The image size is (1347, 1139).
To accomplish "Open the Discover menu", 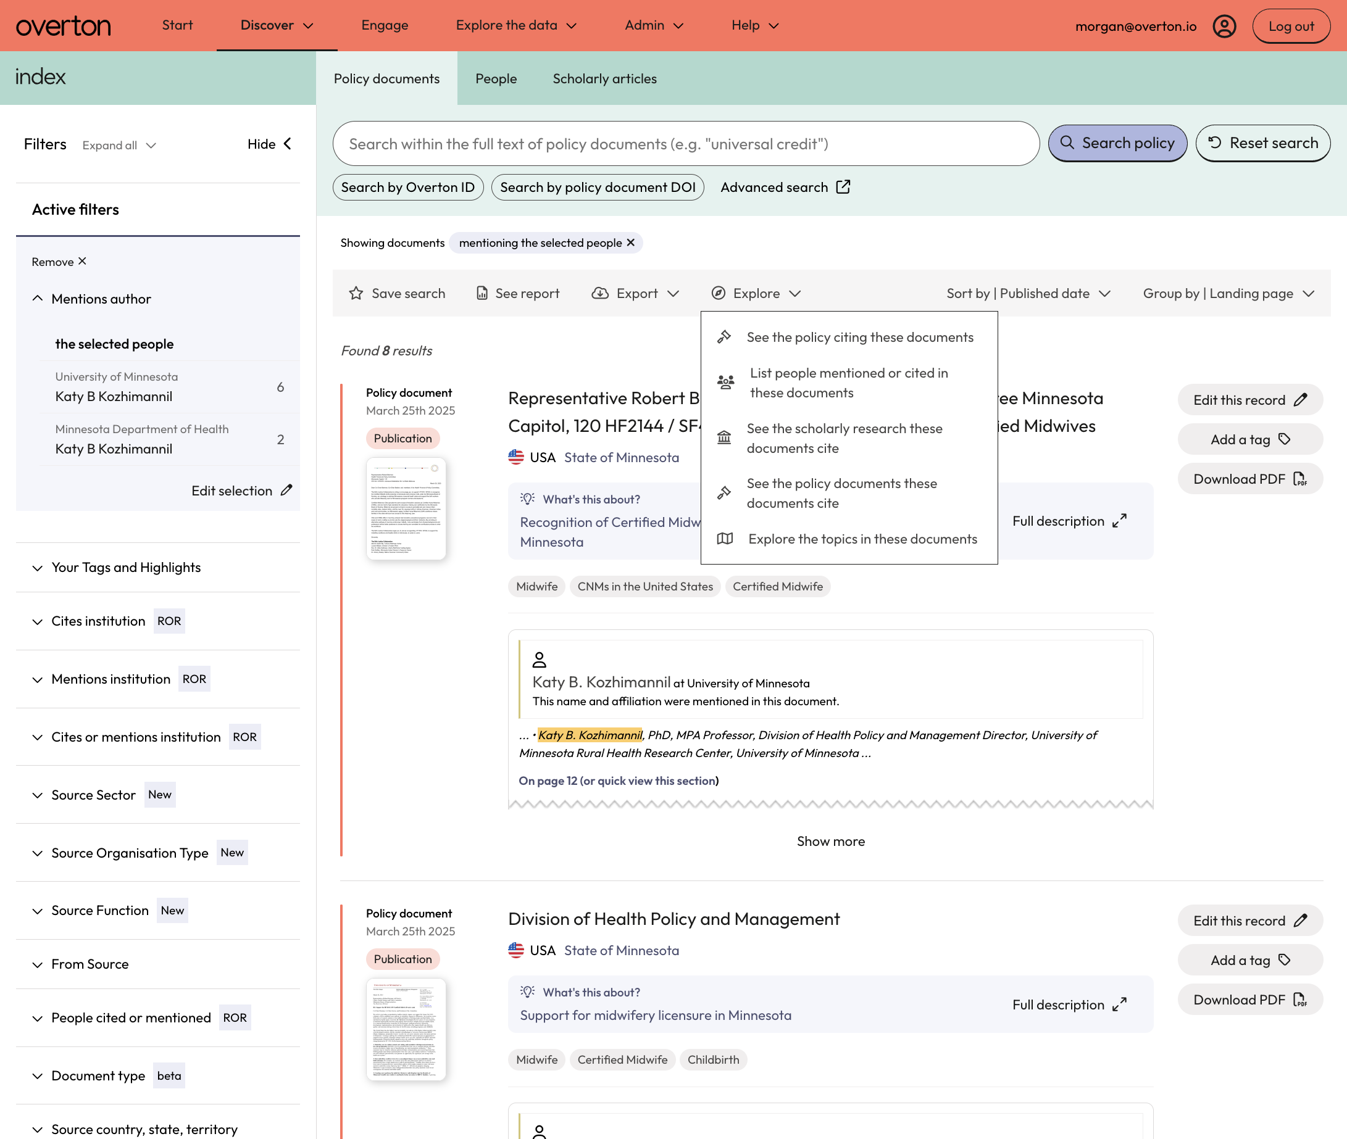I will (x=277, y=25).
